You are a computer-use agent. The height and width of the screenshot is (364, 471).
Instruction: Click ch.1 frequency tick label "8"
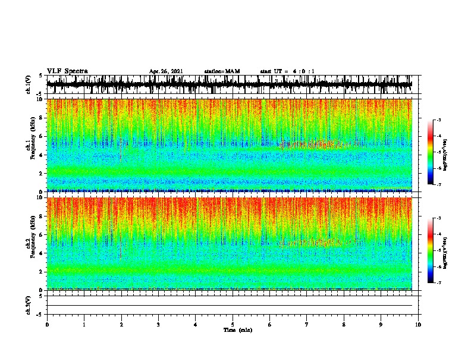coord(41,118)
